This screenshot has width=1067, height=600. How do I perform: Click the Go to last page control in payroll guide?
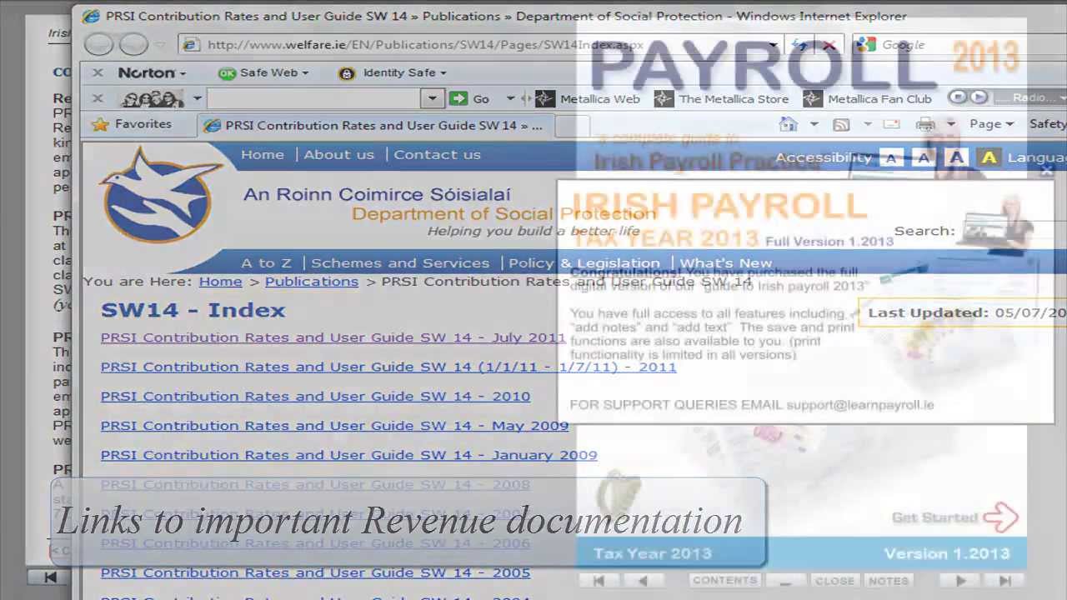[x=1004, y=581]
